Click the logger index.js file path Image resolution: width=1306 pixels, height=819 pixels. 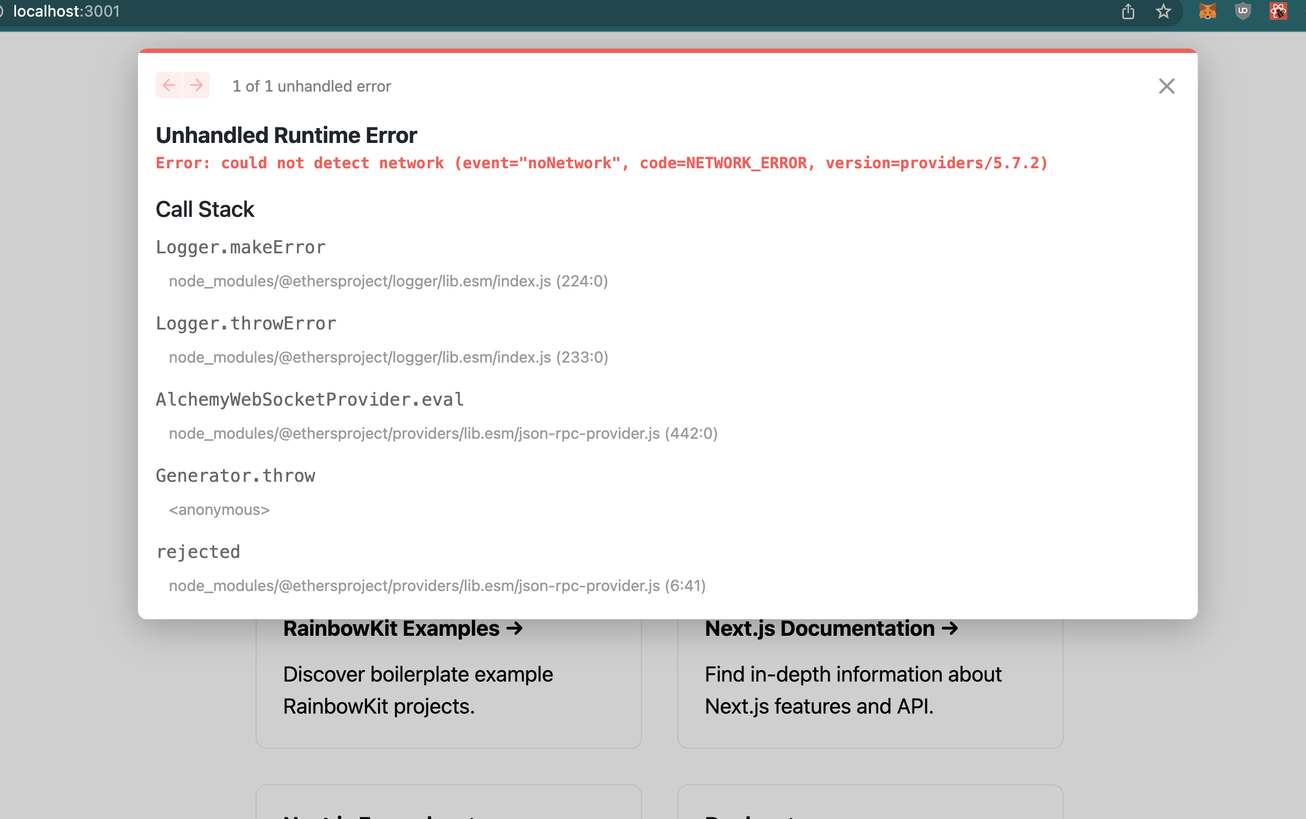coord(387,281)
